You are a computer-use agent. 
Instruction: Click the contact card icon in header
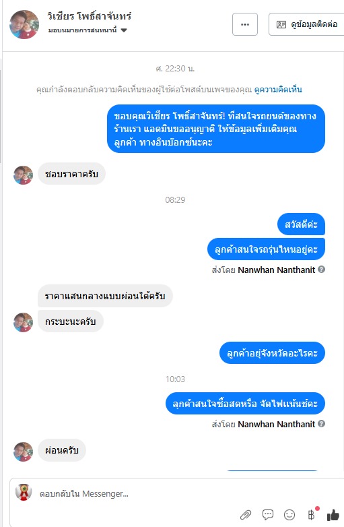[x=281, y=24]
